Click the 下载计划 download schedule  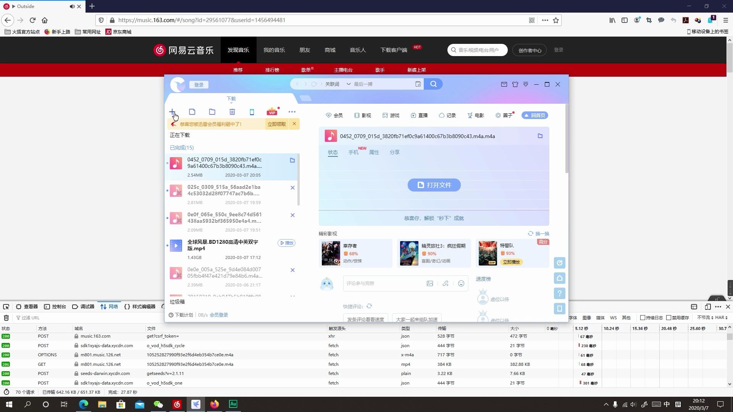(181, 315)
